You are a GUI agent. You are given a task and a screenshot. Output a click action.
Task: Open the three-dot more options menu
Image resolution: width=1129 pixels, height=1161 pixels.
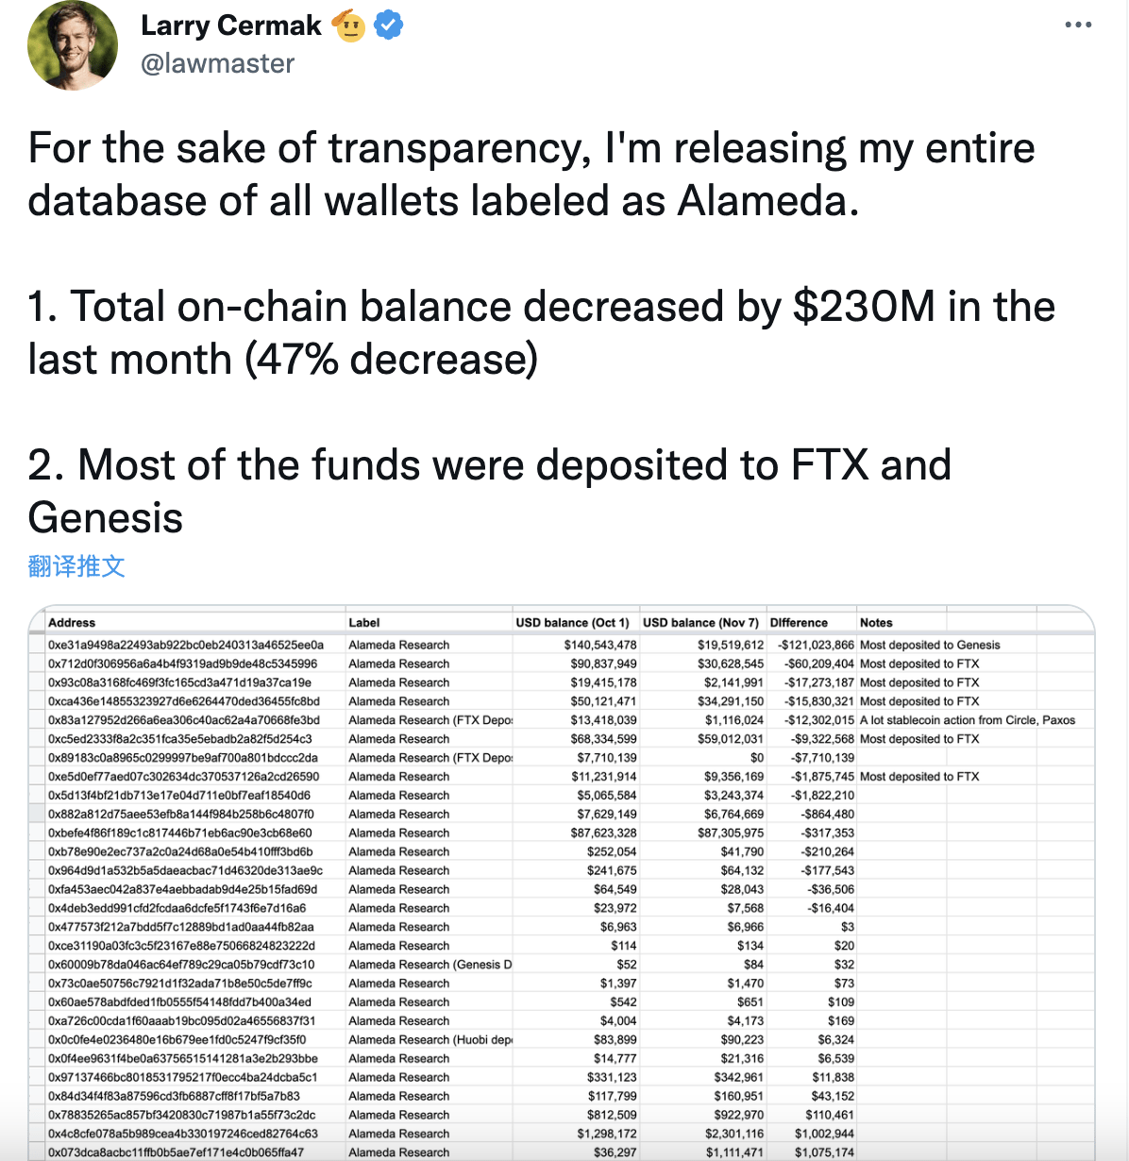coord(1077,25)
